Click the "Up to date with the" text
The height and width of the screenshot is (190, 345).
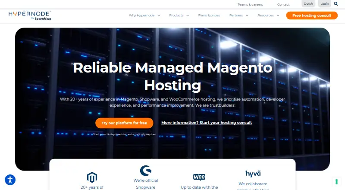pyautogui.click(x=199, y=187)
